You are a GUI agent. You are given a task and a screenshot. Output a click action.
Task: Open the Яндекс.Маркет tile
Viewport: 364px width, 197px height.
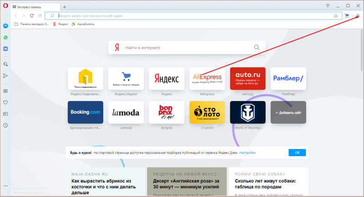point(126,79)
